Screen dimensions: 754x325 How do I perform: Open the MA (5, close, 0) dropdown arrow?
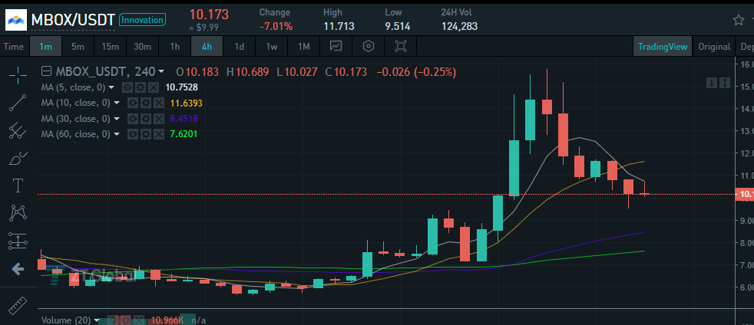pos(111,88)
